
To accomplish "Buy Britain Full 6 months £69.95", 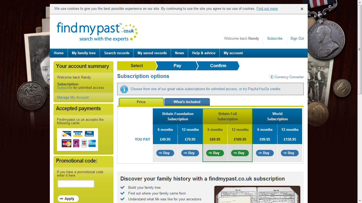I will 215,153.
